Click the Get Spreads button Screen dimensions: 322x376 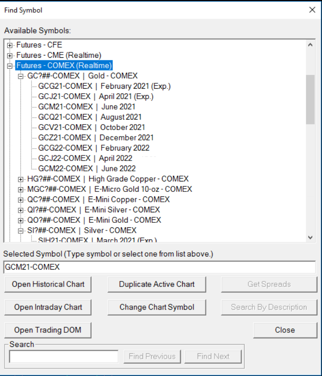[269, 285]
